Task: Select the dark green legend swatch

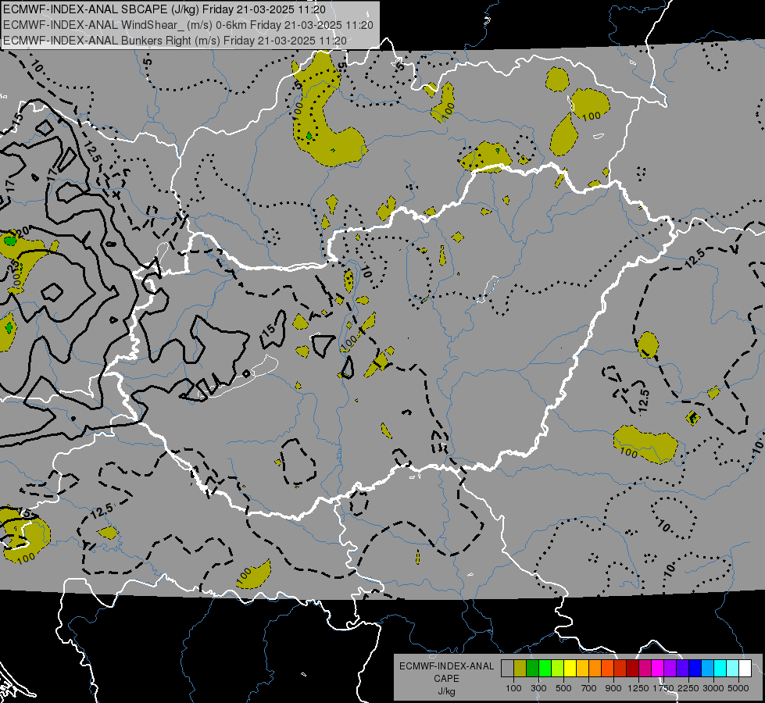Action: coord(532,668)
